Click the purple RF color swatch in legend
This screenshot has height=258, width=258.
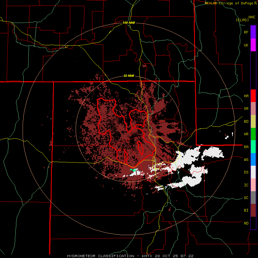[x=253, y=32]
